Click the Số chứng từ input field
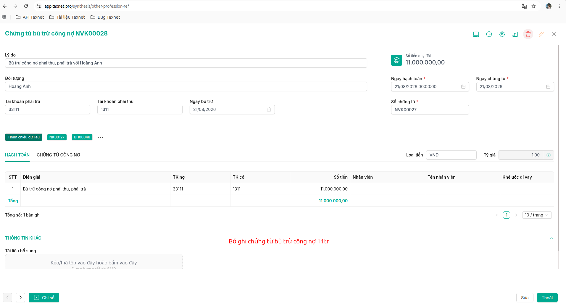566x307 pixels. coord(430,110)
